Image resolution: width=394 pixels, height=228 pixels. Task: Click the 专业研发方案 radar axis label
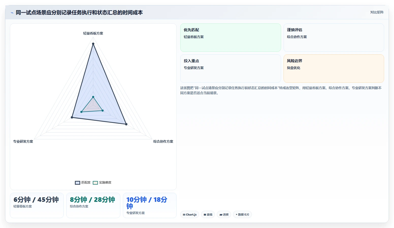23,141
